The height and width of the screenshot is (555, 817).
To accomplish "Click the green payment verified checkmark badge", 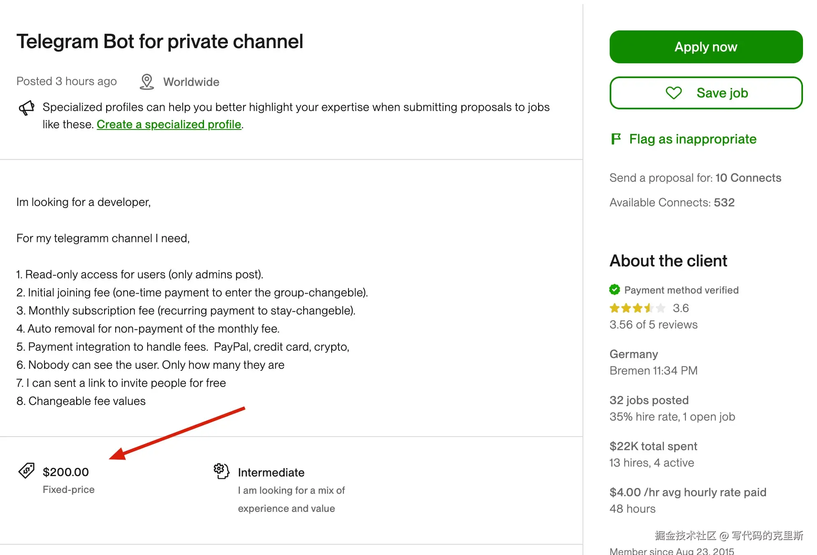I will click(615, 290).
